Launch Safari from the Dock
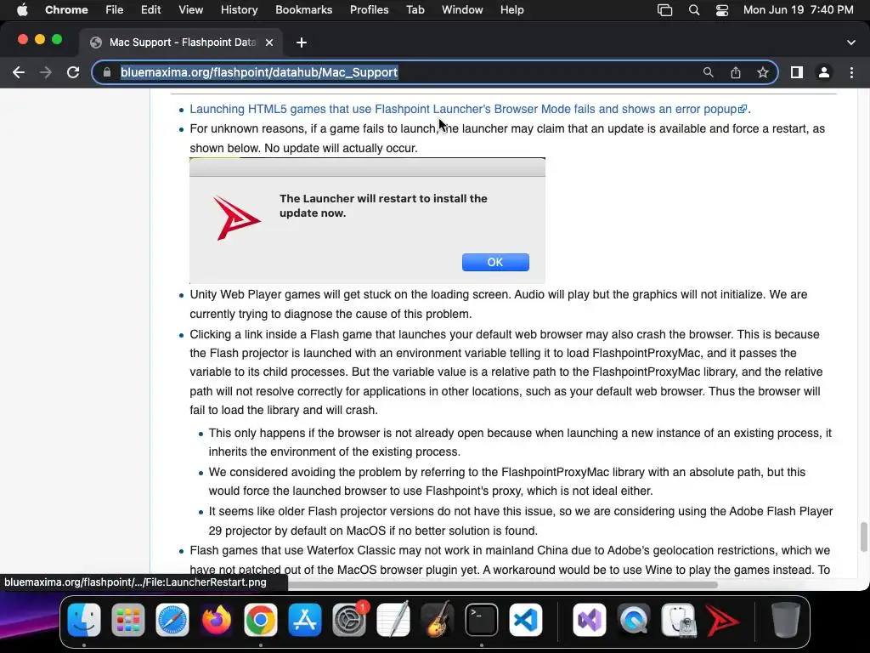 point(172,620)
